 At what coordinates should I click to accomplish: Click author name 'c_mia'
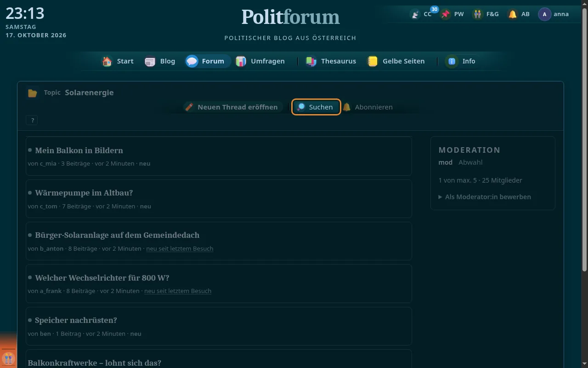coord(48,163)
